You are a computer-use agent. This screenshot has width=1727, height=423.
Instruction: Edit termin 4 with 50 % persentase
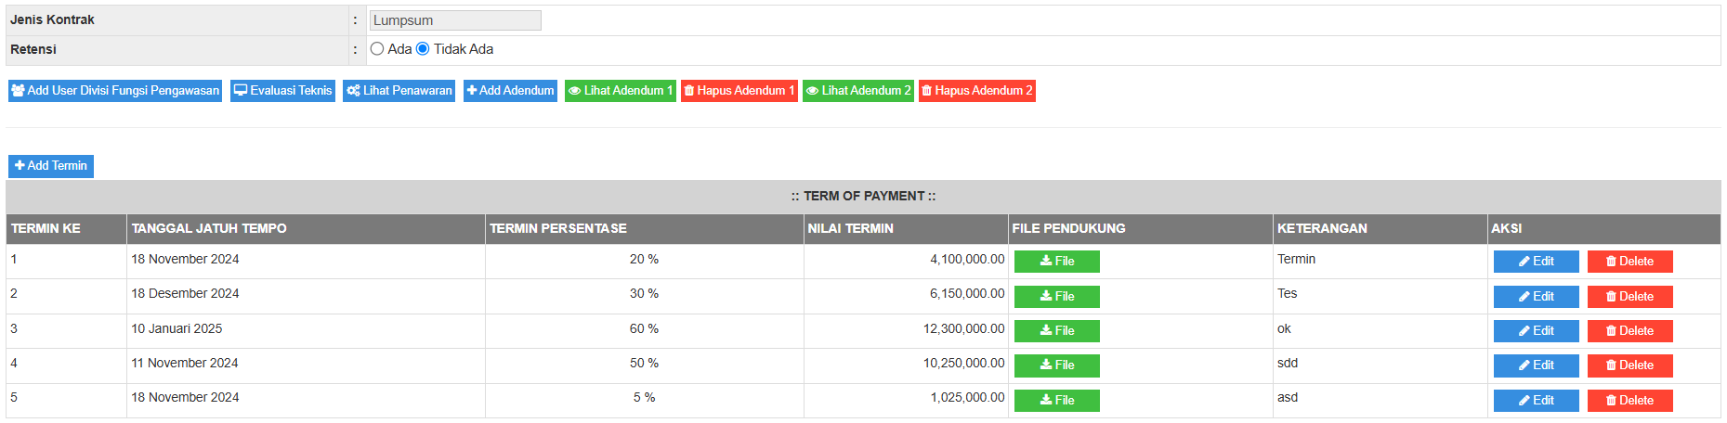click(1536, 365)
